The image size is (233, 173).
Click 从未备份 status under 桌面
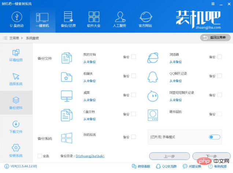(x=89, y=100)
